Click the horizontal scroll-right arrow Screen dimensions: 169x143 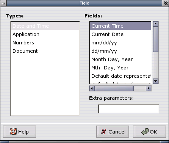click(149, 88)
